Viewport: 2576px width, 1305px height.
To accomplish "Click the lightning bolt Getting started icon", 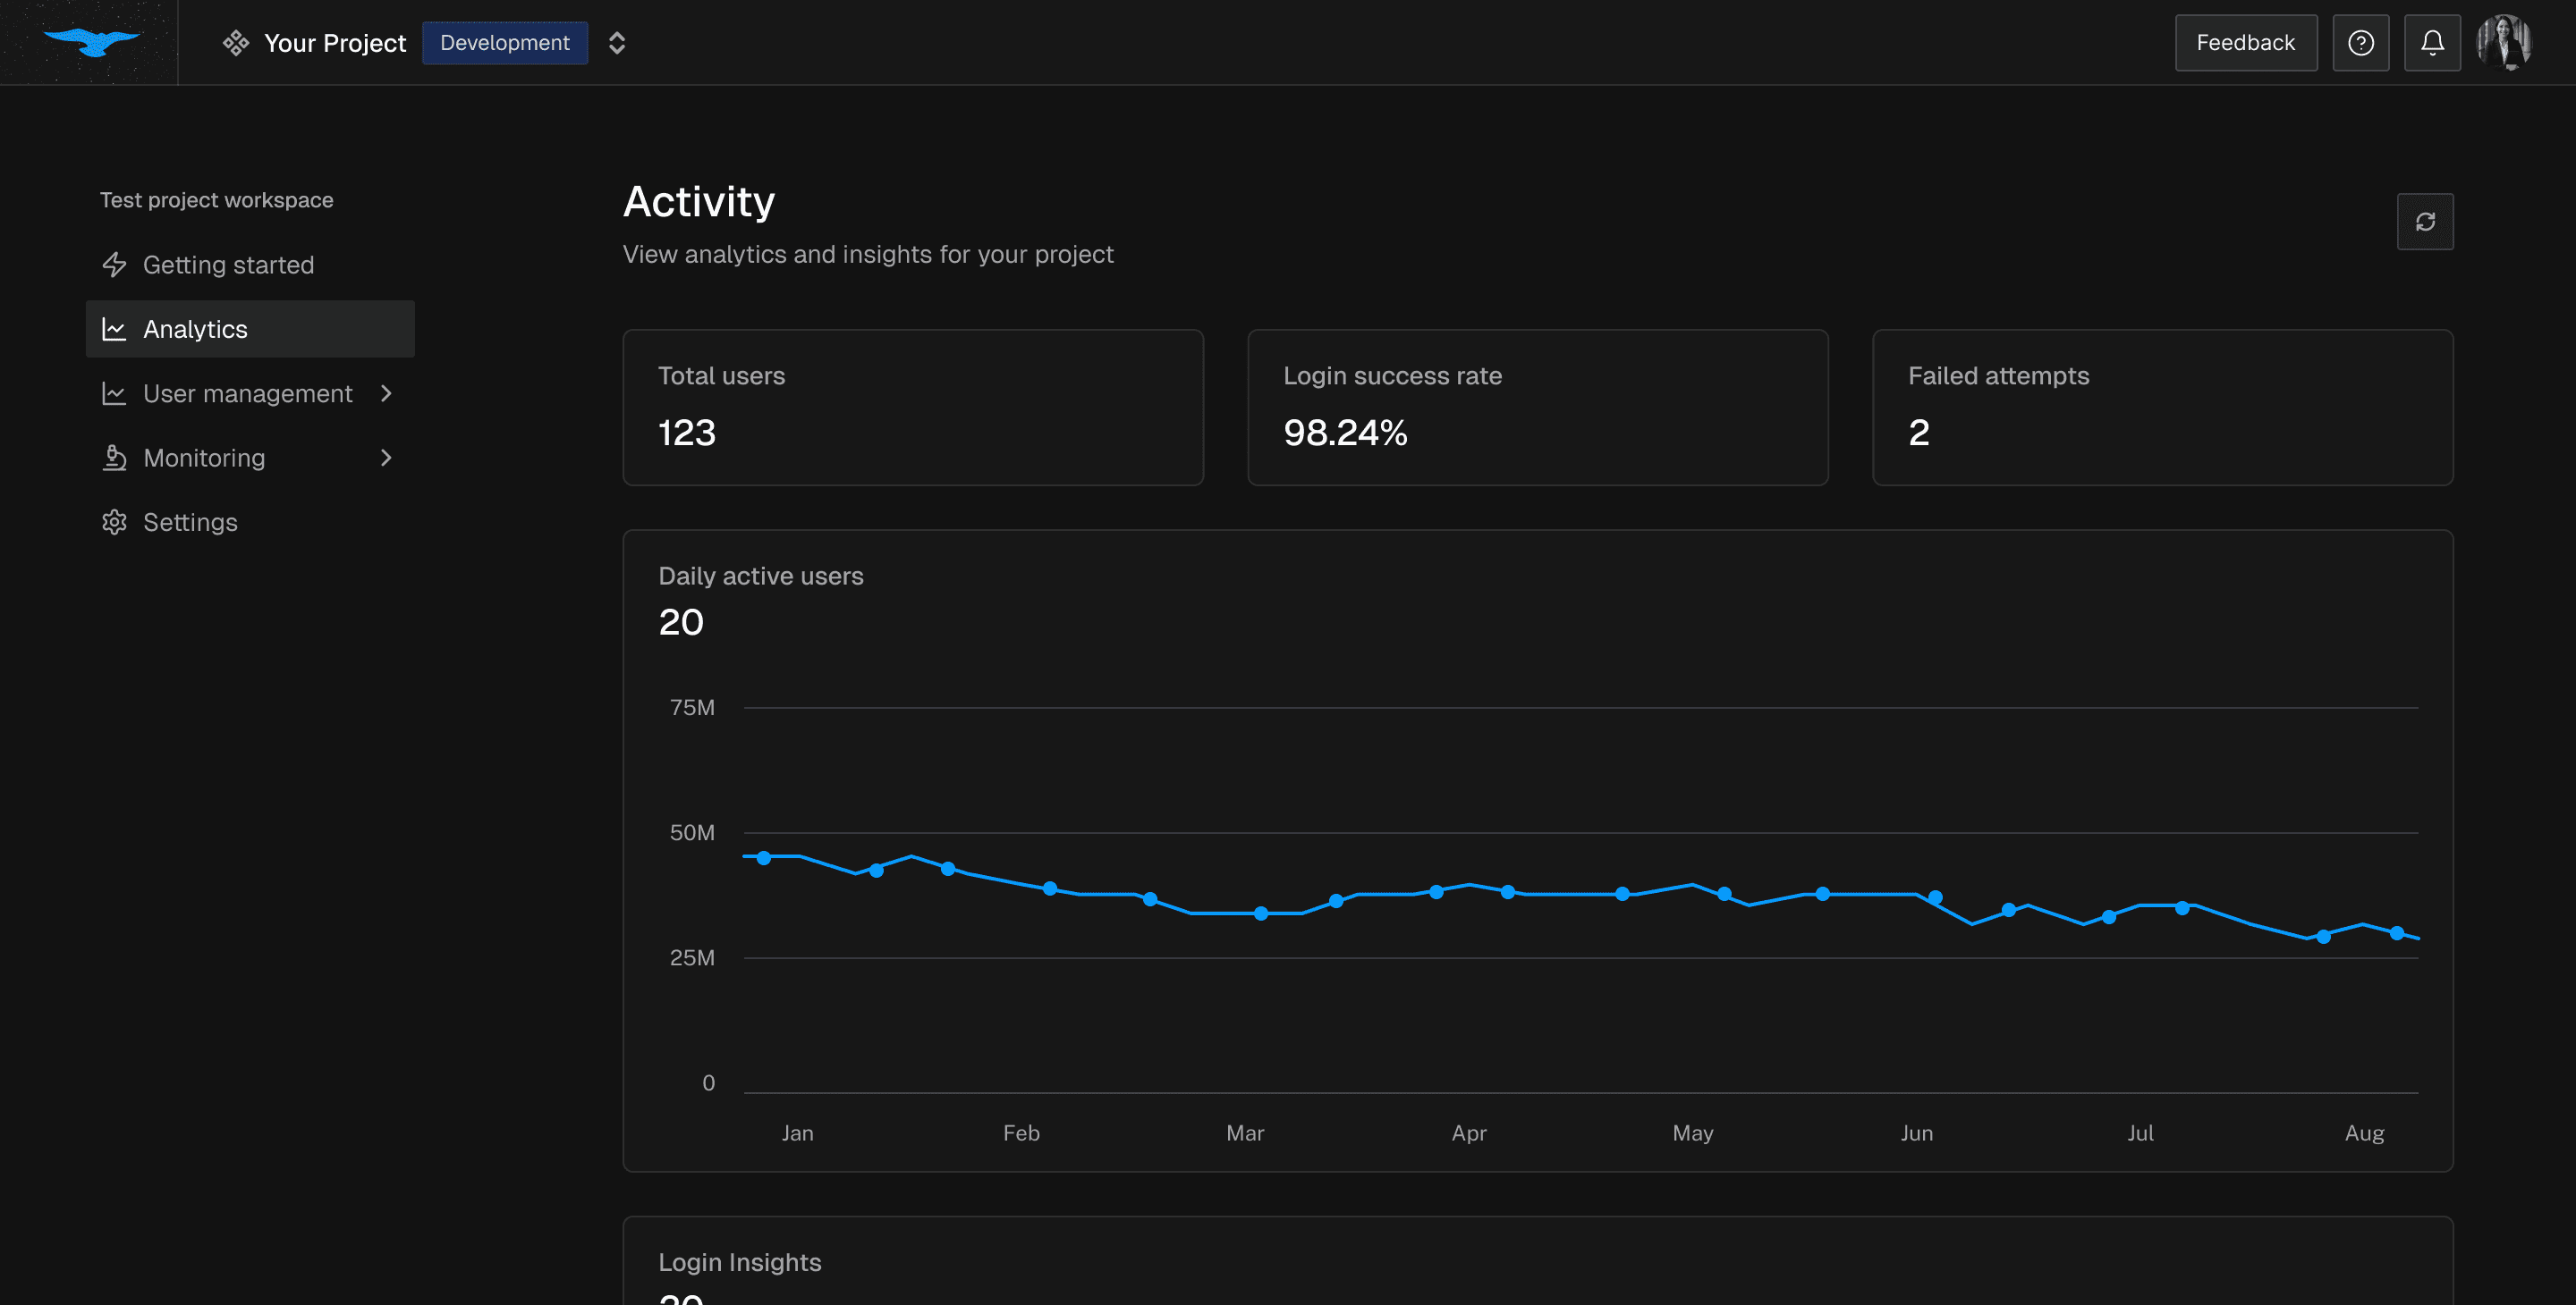I will click(114, 265).
